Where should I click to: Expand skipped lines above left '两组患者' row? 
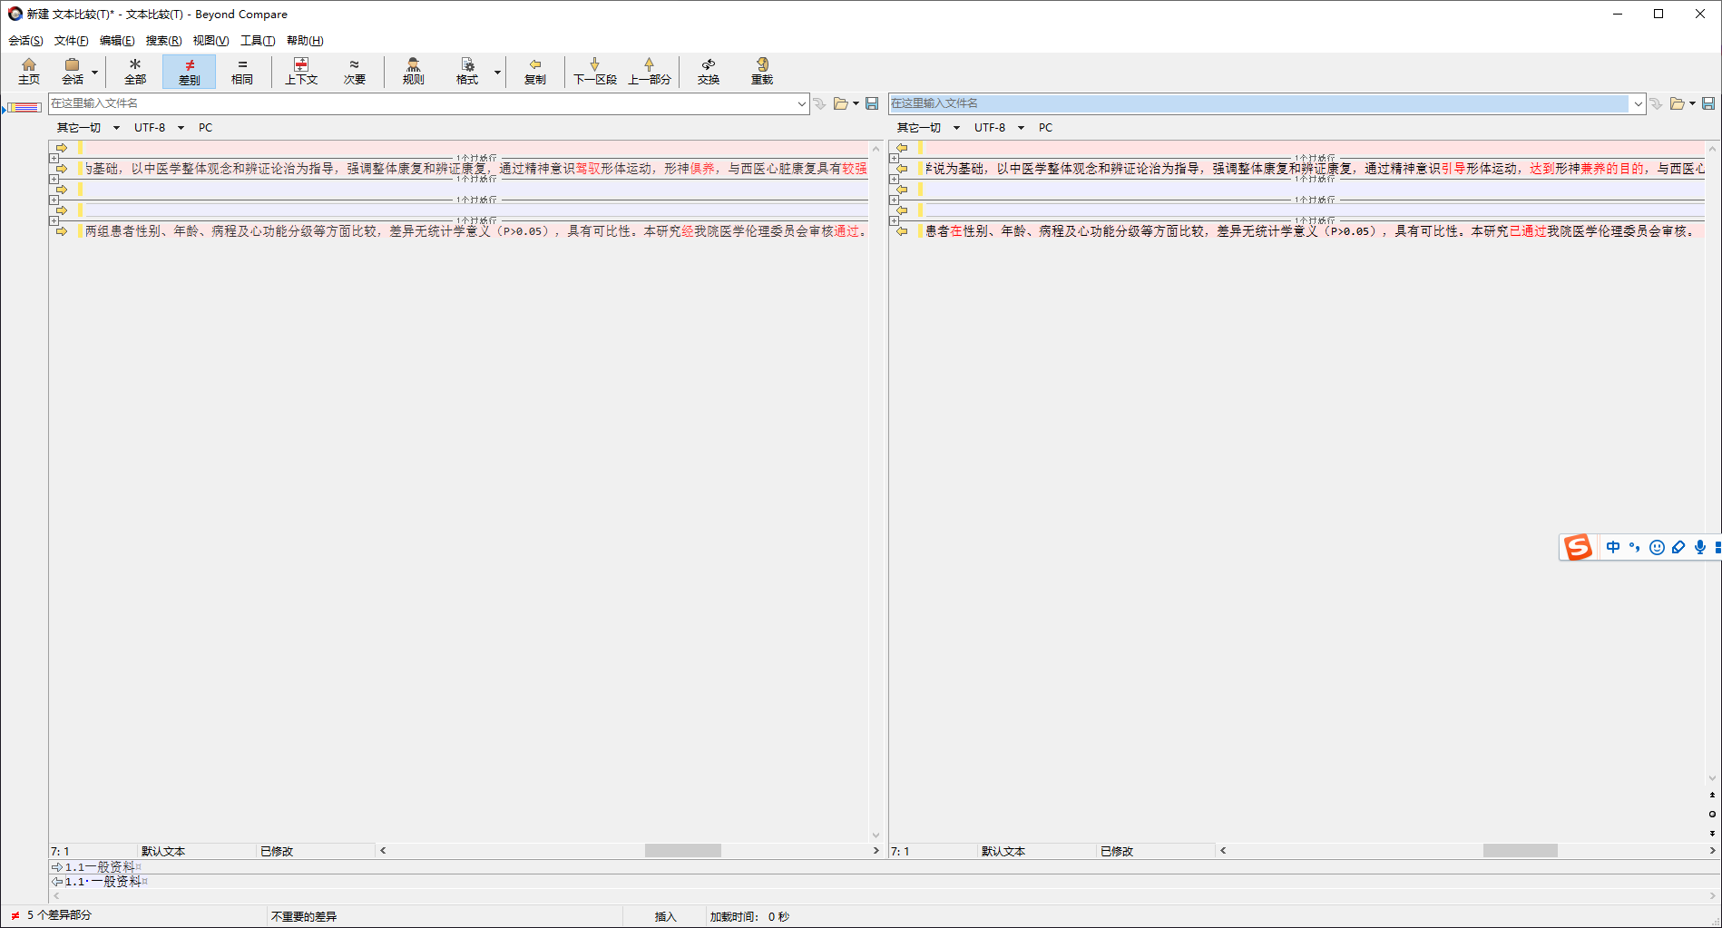pyautogui.click(x=54, y=220)
